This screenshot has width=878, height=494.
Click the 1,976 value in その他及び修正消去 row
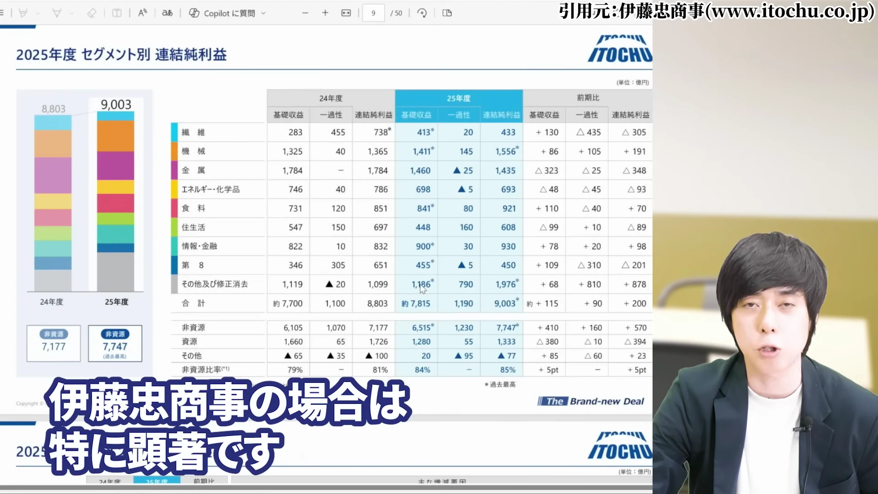(x=507, y=284)
